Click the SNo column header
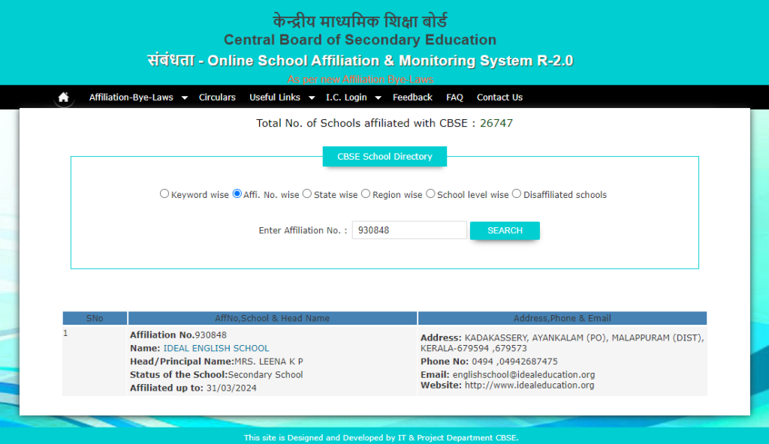769x444 pixels. (x=95, y=318)
